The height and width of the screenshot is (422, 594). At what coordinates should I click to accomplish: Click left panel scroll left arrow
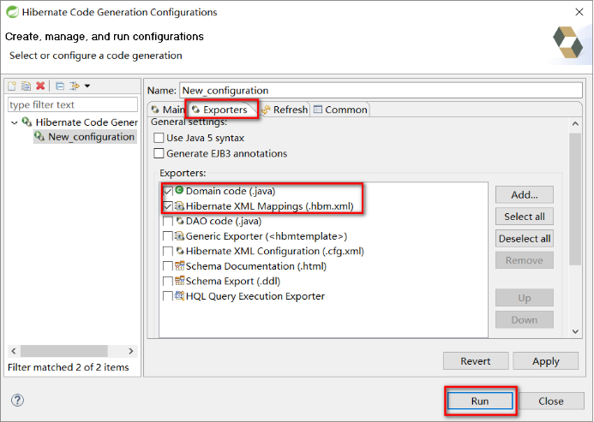click(14, 351)
